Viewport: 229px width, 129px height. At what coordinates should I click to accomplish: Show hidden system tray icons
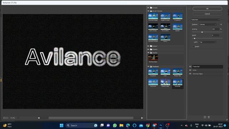pyautogui.click(x=181, y=125)
